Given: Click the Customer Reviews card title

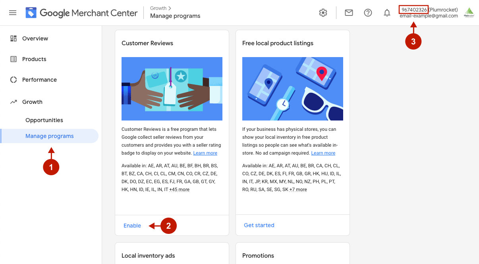Looking at the screenshot, I should [x=147, y=43].
